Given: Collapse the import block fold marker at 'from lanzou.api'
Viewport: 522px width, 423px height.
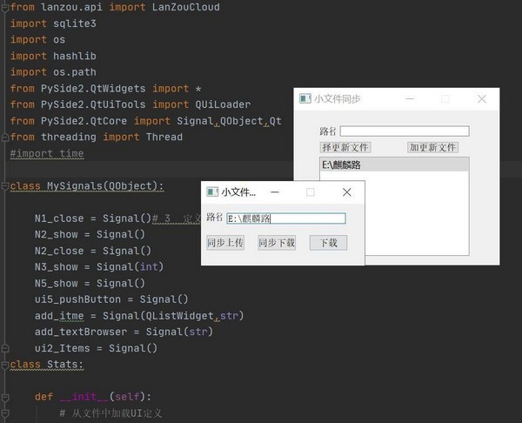Looking at the screenshot, I should point(4,8).
